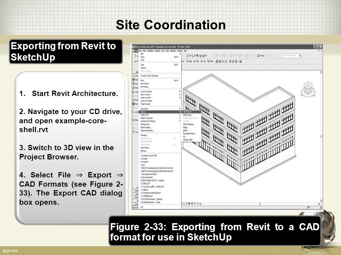Expand the Export submenu arrow

coord(180,112)
